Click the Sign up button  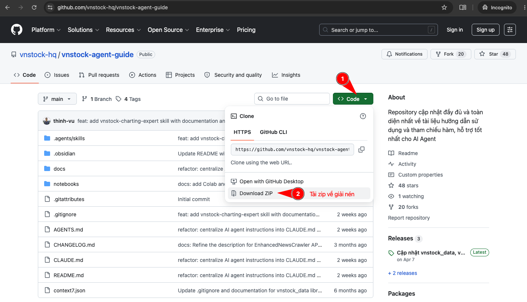click(485, 30)
